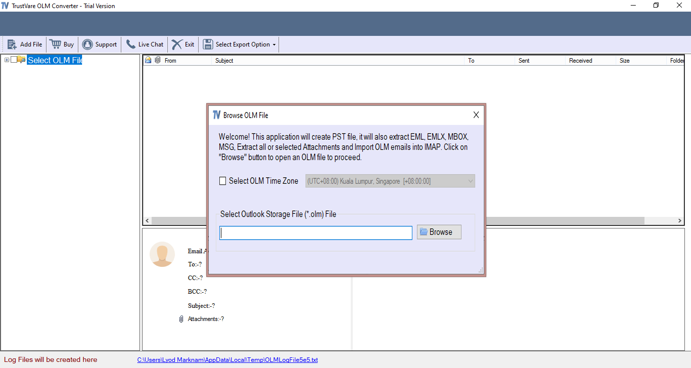Click the Attachments paperclip in the preview pane
The image size is (691, 368).
pos(181,318)
